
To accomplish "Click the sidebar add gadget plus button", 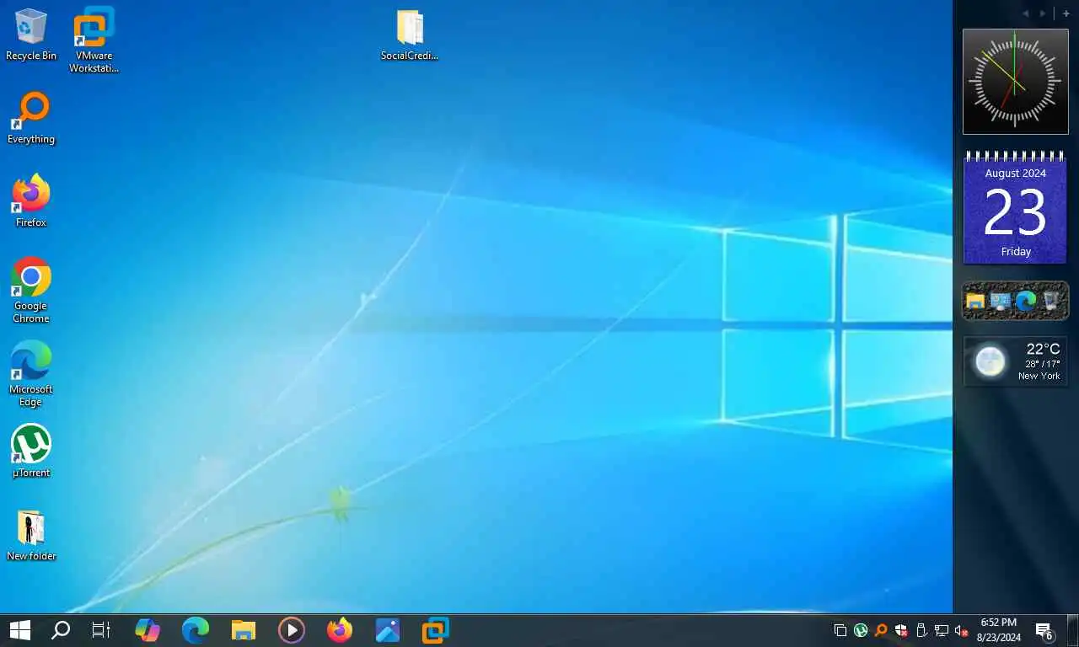I will pyautogui.click(x=1066, y=13).
